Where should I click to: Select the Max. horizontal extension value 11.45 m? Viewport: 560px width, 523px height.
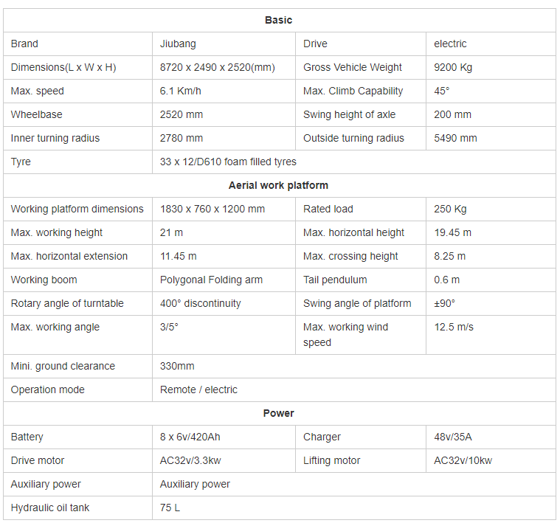click(179, 256)
